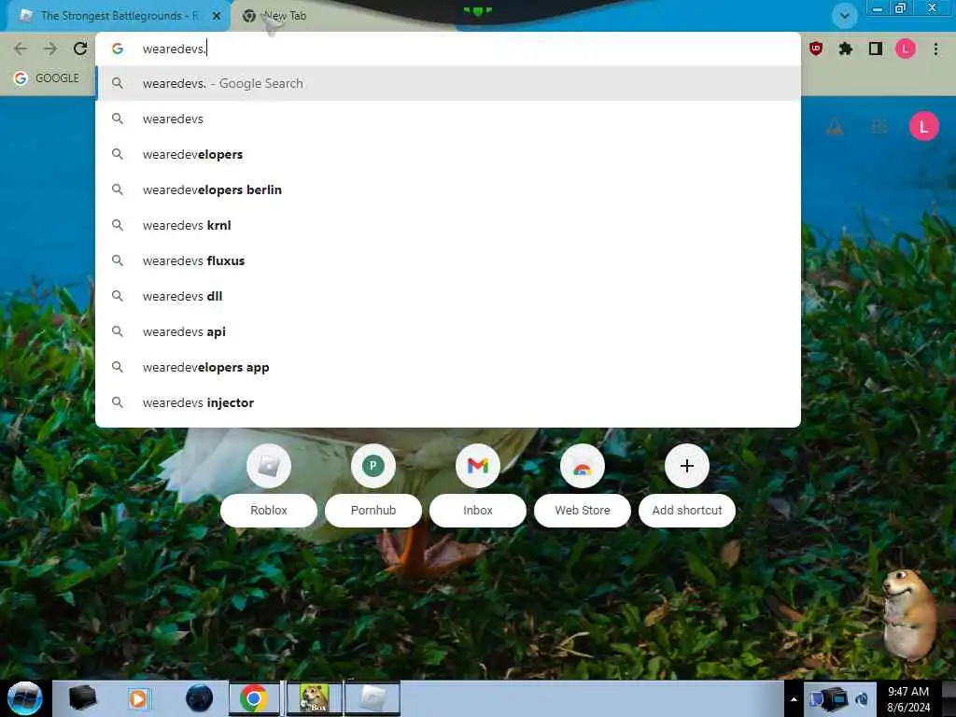Open the Chrome three-dot menu
The width and height of the screenshot is (956, 717).
click(x=935, y=49)
